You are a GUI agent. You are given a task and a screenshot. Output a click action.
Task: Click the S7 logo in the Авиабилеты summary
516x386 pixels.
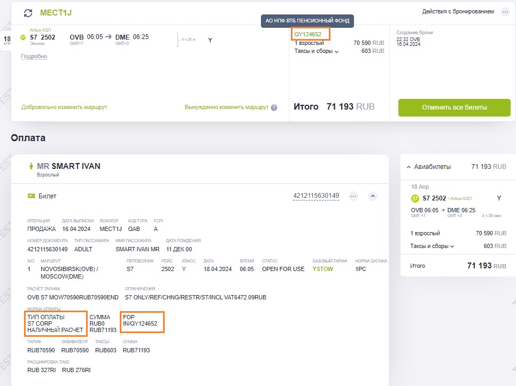415,198
